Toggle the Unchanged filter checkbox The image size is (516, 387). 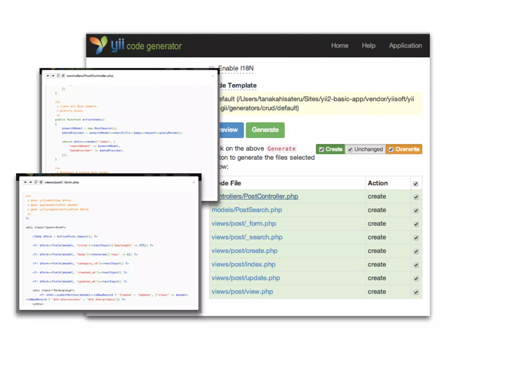[x=350, y=149]
